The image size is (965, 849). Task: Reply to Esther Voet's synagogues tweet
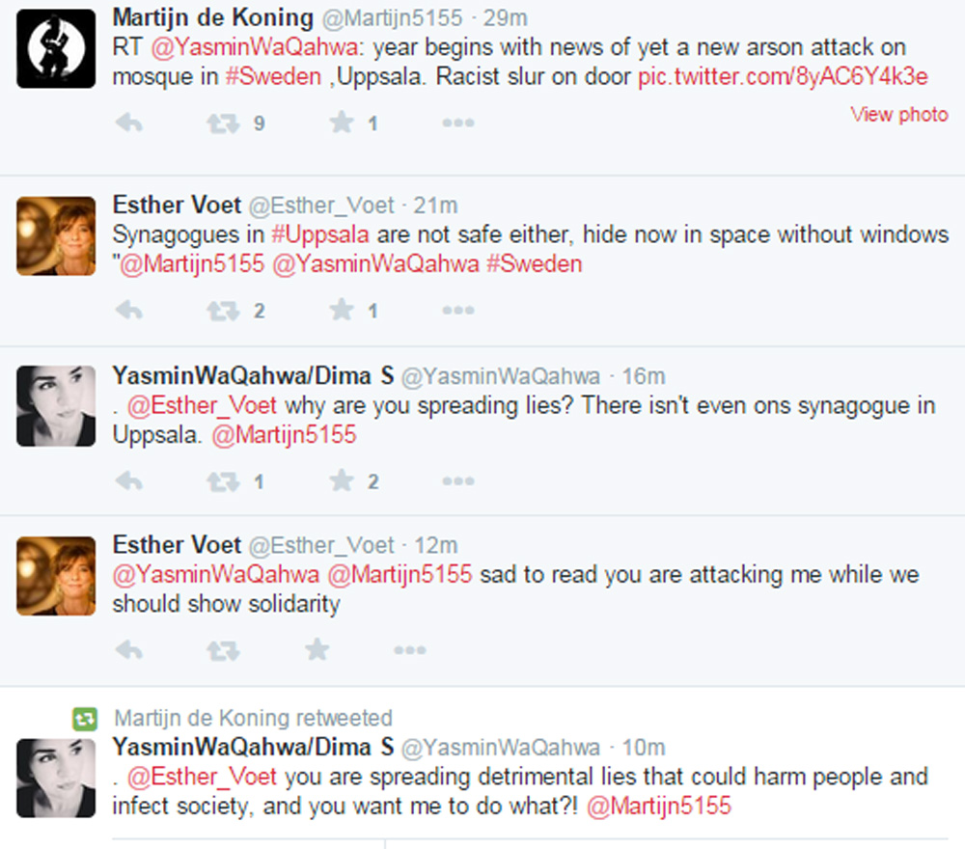tap(129, 310)
